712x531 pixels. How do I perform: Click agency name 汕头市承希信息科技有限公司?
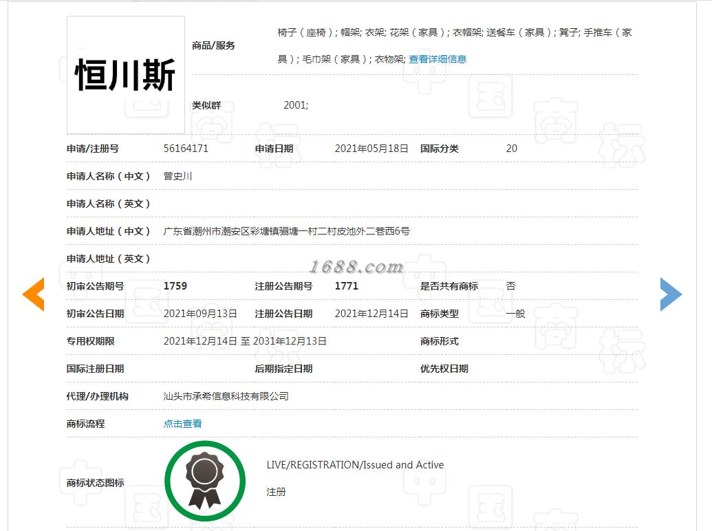tap(226, 396)
